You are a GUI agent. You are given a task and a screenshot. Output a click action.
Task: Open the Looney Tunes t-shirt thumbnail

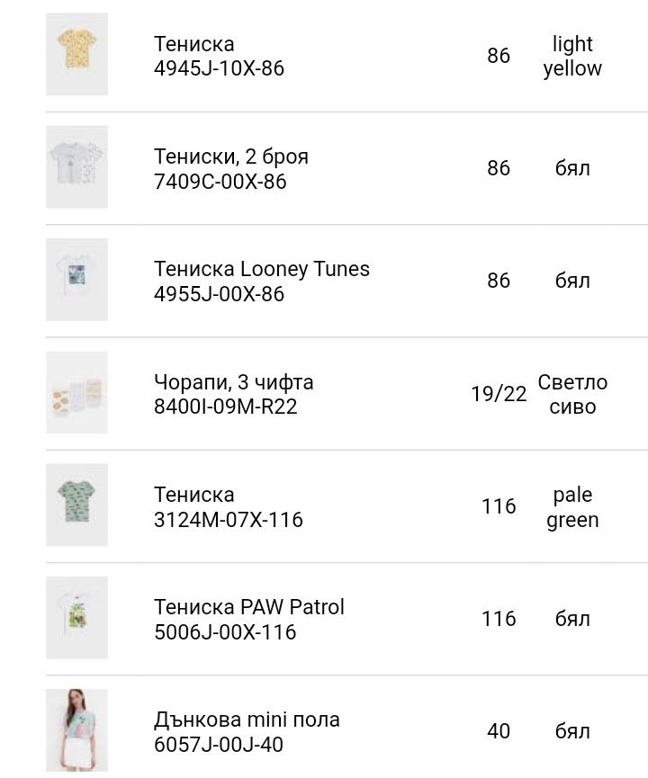tap(76, 280)
